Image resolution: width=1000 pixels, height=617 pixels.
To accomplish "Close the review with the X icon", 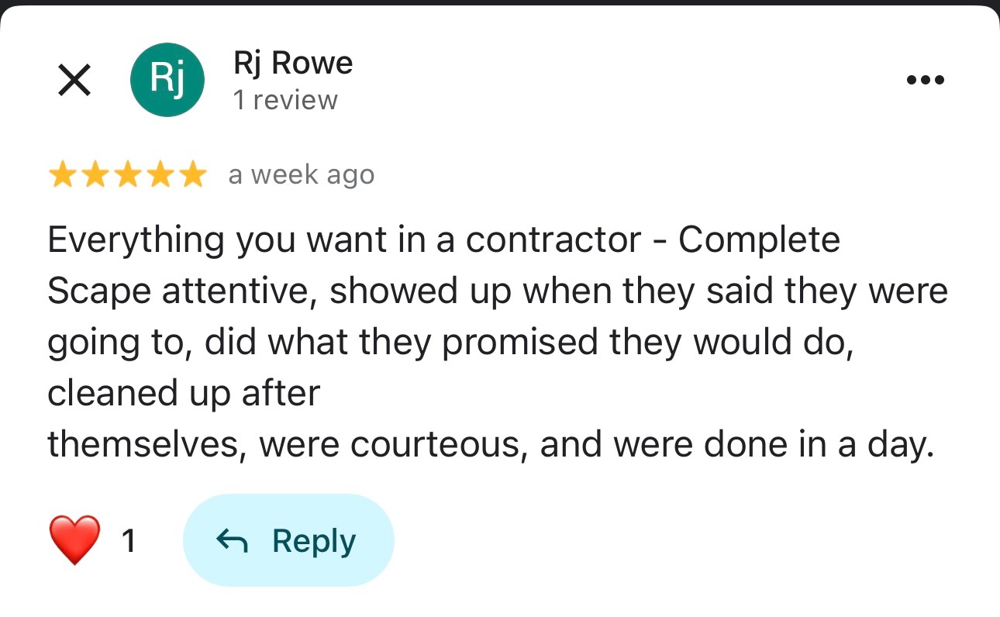I will 74,81.
